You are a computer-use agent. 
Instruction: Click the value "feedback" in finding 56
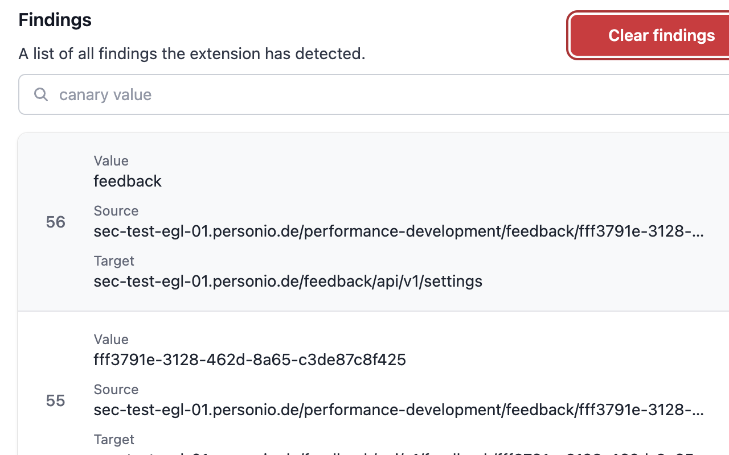tap(128, 181)
